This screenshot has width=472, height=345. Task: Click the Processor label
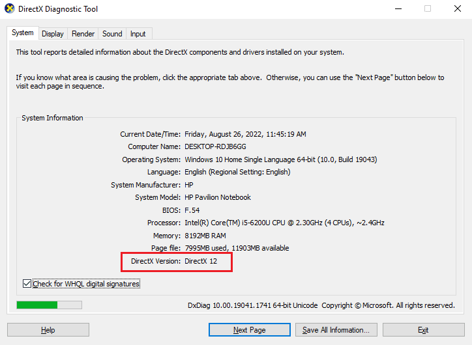[164, 223]
